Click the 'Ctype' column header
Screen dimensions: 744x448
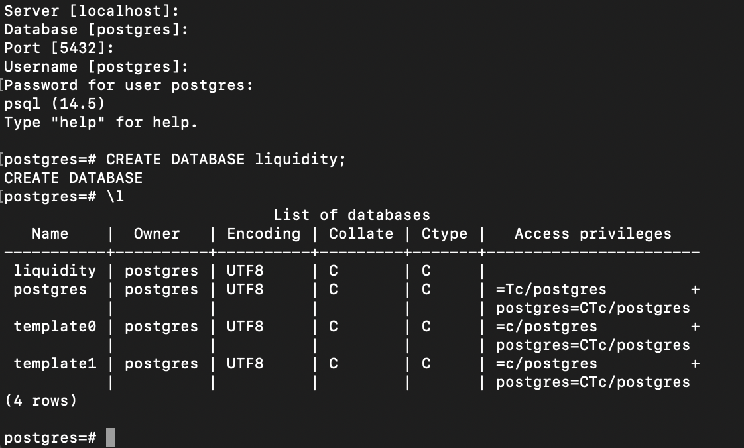point(444,234)
